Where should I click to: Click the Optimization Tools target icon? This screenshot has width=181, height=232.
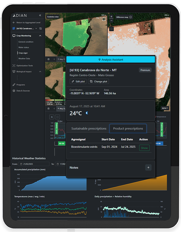(14, 66)
